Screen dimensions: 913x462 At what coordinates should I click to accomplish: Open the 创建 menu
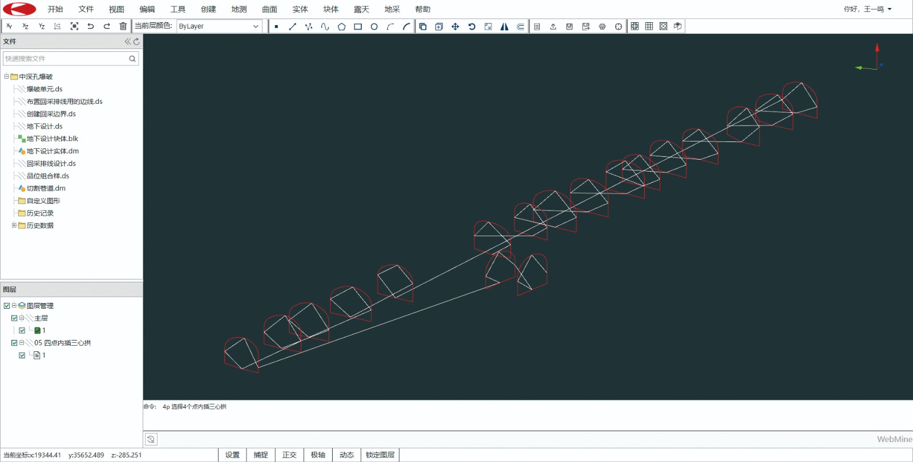coord(208,9)
